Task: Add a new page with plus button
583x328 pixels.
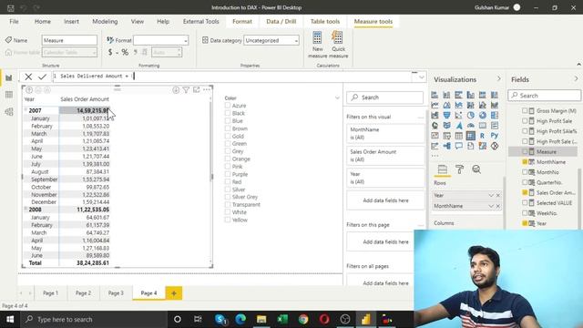Action: [174, 293]
